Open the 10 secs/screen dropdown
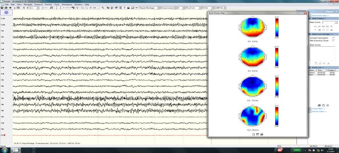This screenshot has width=339, height=153. click(x=168, y=8)
